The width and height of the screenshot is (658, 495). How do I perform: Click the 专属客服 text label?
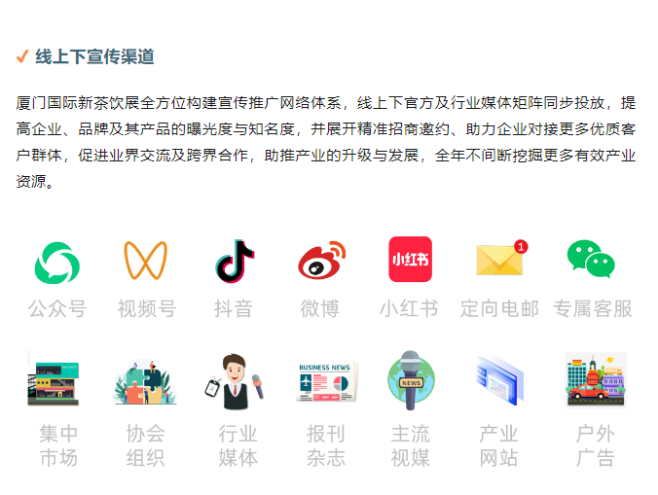coord(593,309)
